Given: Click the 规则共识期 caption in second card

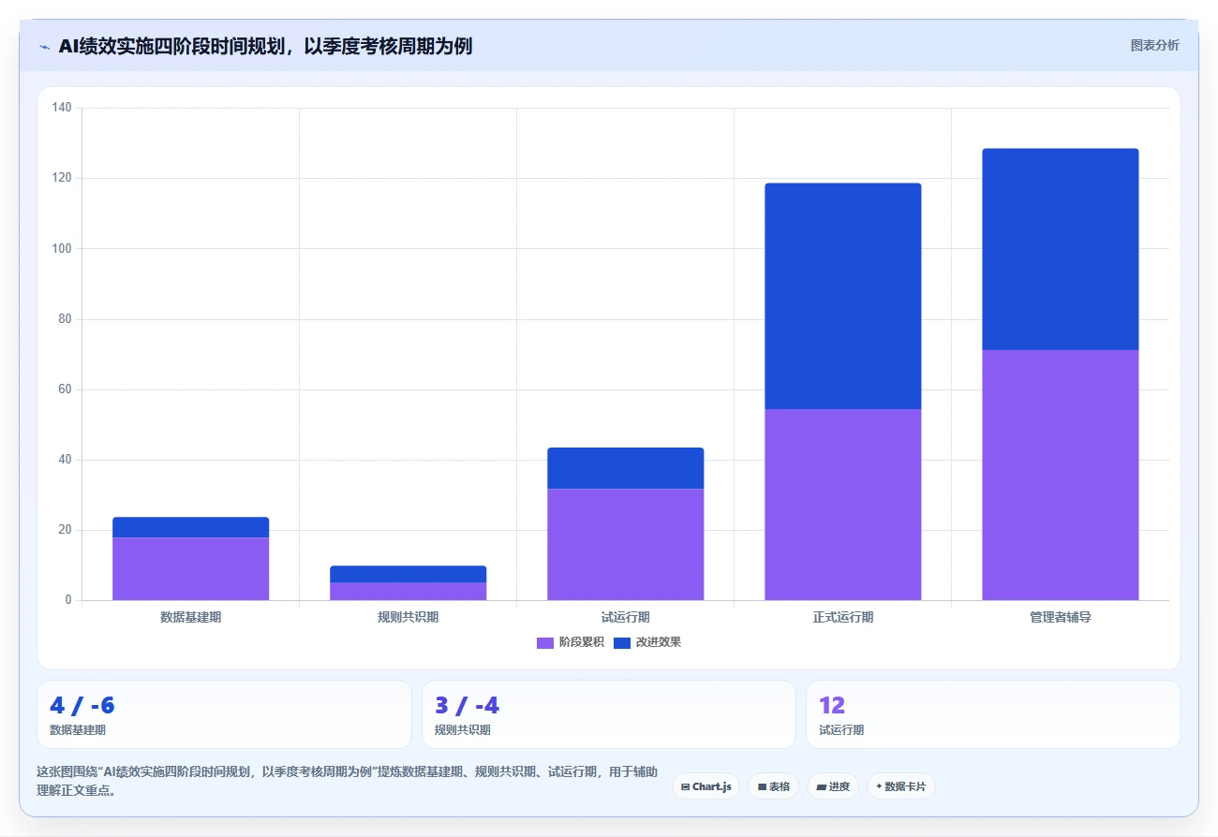Looking at the screenshot, I should pyautogui.click(x=463, y=730).
